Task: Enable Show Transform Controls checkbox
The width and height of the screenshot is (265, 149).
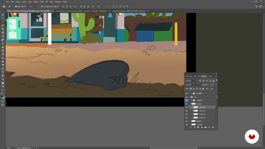Action: 39,6
